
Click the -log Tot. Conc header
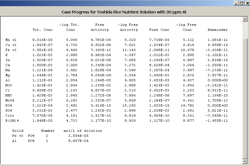point(69,27)
